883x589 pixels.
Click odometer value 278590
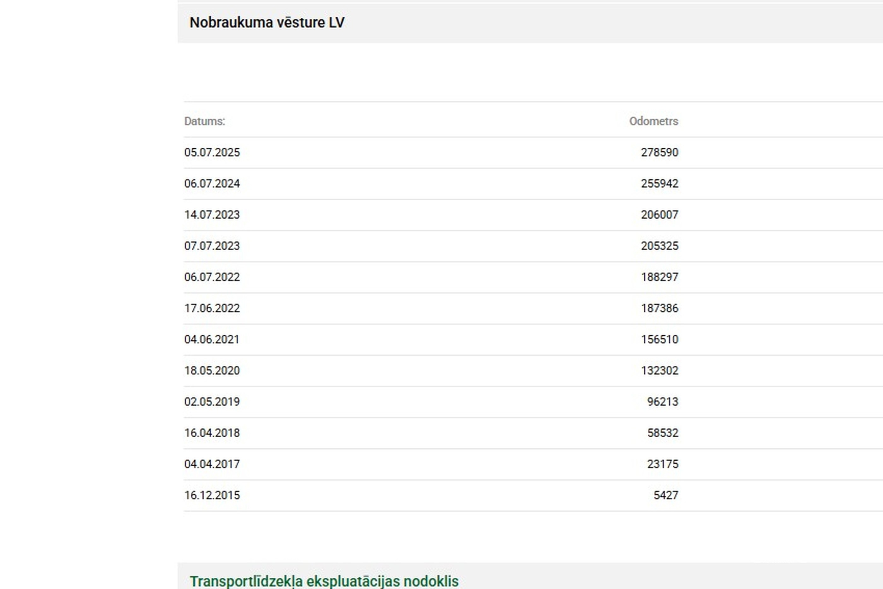point(659,152)
